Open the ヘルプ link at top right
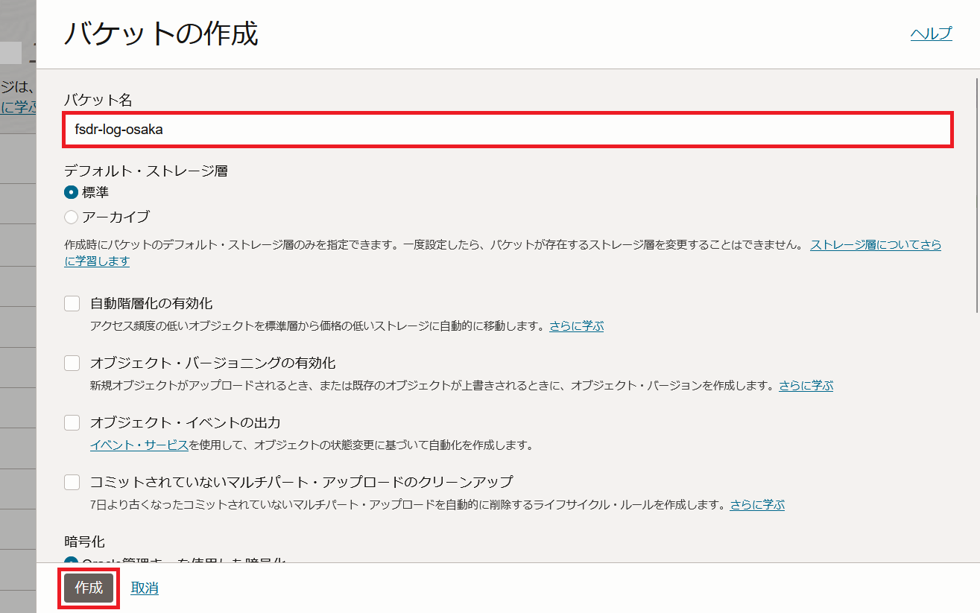The image size is (980, 613). [930, 33]
